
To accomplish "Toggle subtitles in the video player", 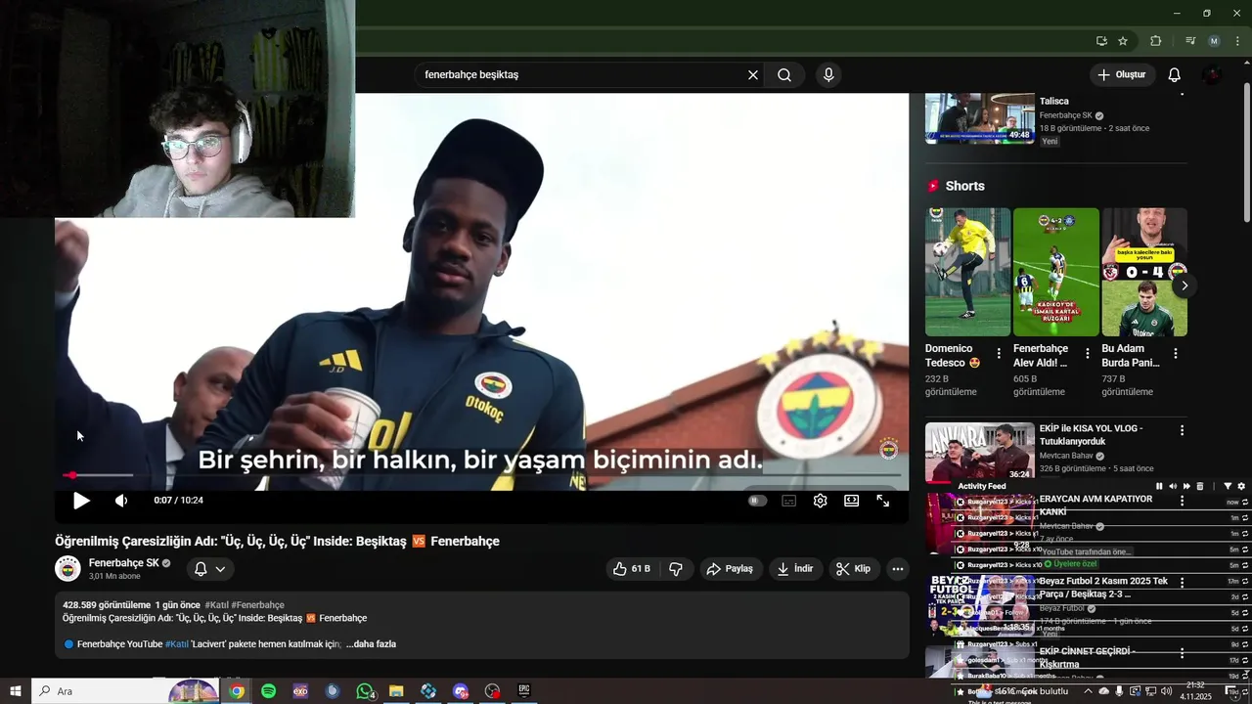I will click(789, 501).
